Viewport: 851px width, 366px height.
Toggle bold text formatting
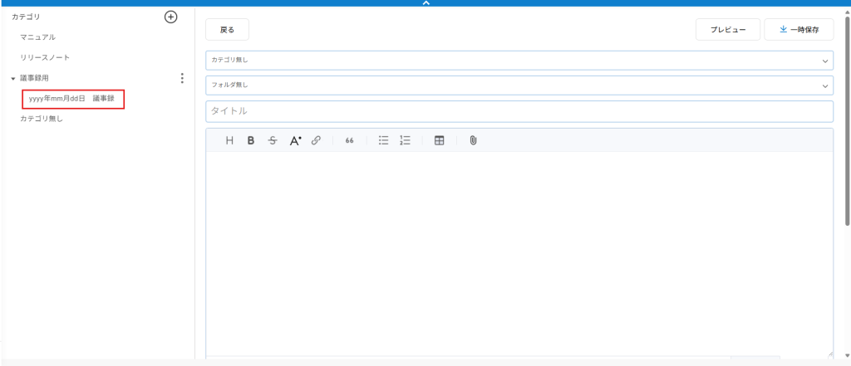click(250, 141)
